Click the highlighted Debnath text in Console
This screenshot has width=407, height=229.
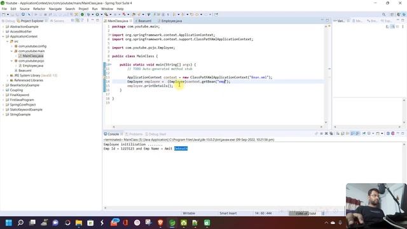[x=181, y=148]
